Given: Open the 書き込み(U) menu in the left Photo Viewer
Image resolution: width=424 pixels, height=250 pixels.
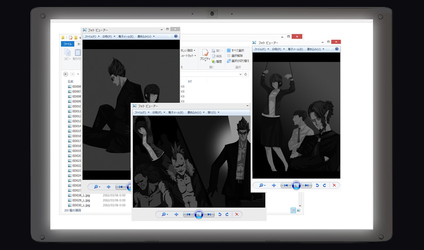Looking at the screenshot, I should [x=146, y=36].
